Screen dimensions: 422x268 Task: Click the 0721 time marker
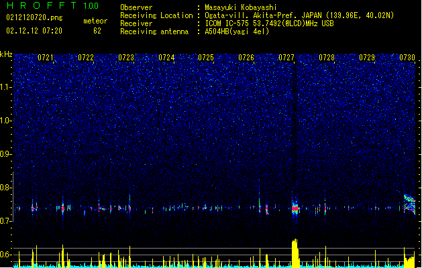coord(46,58)
